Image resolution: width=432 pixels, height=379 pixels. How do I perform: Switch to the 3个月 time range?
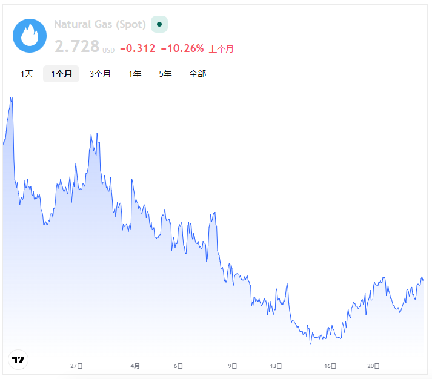click(100, 74)
